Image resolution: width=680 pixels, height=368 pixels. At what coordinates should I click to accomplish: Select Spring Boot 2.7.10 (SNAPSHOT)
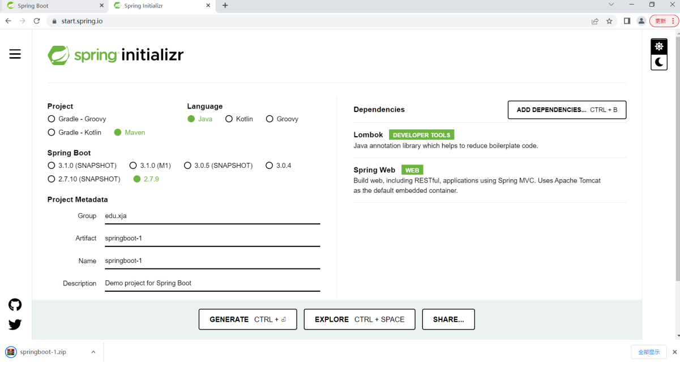(84, 179)
